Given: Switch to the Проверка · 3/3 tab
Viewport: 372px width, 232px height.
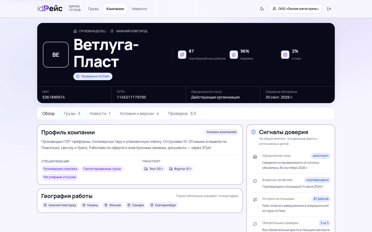Looking at the screenshot, I should [182, 114].
